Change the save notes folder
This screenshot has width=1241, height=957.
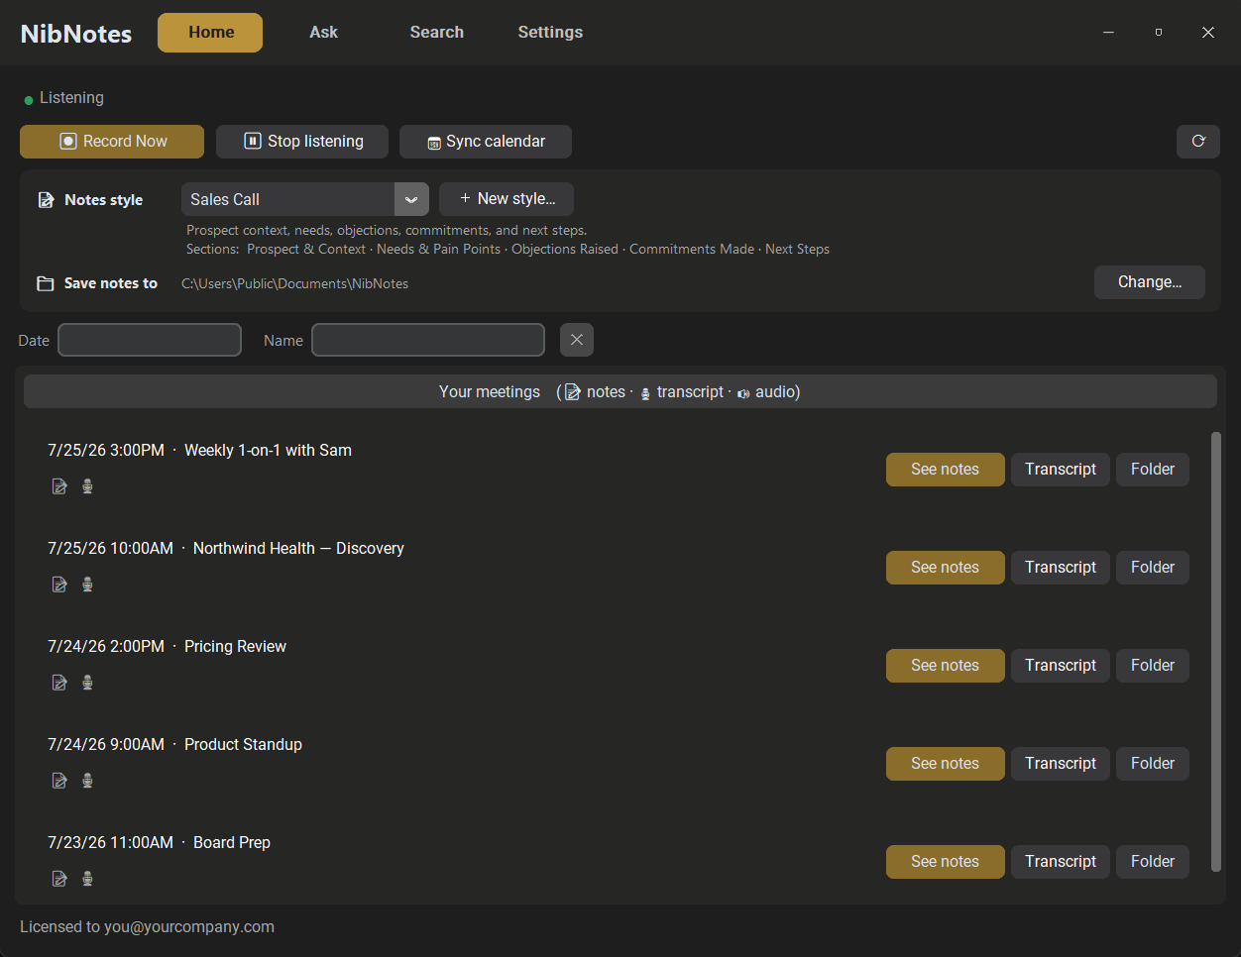point(1150,282)
